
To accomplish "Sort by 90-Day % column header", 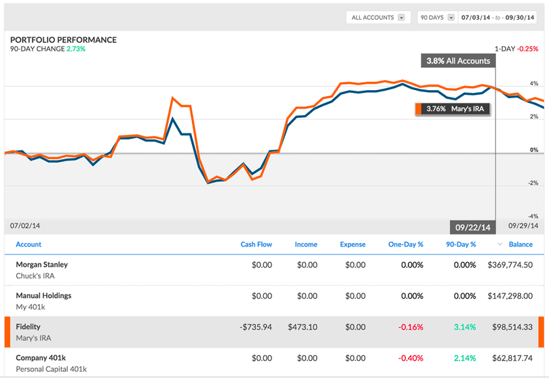I will click(460, 245).
